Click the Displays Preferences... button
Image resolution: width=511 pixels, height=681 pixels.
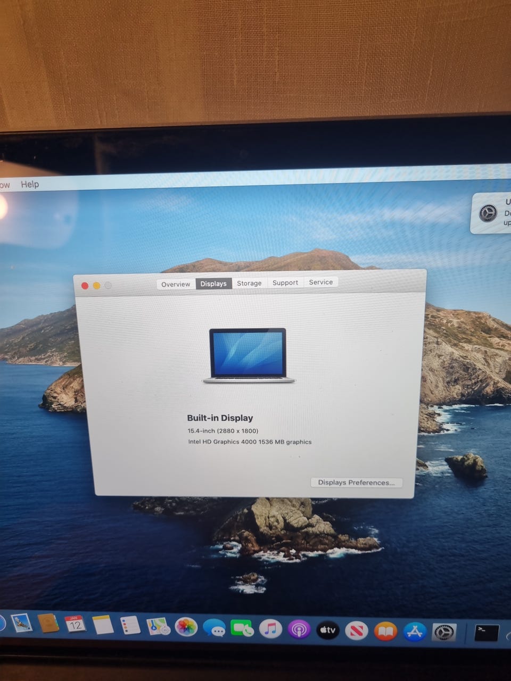(356, 483)
